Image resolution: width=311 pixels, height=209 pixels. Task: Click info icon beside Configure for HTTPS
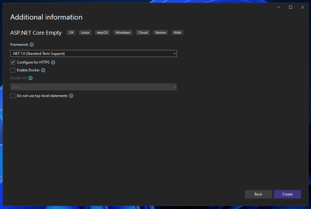click(53, 62)
